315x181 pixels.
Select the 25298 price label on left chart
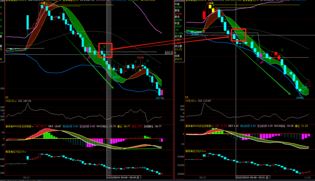point(140,58)
